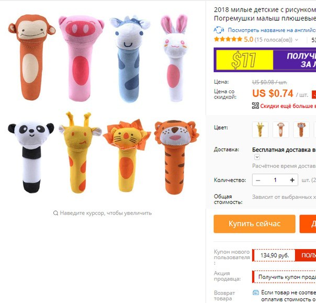The image size is (316, 303).
Task: Open Посмотреть название на английском link
Action: [x=272, y=30]
